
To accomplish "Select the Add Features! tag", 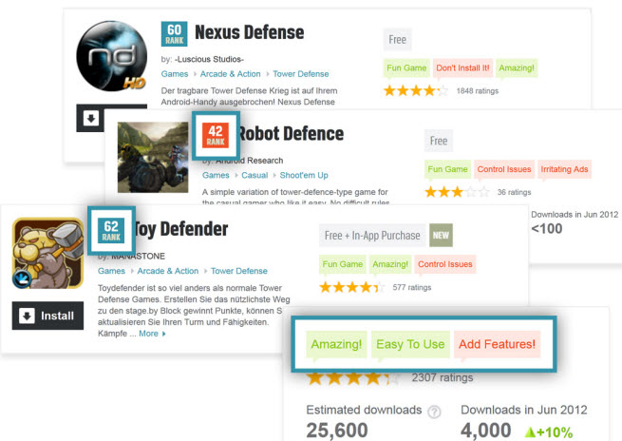I will click(x=497, y=344).
